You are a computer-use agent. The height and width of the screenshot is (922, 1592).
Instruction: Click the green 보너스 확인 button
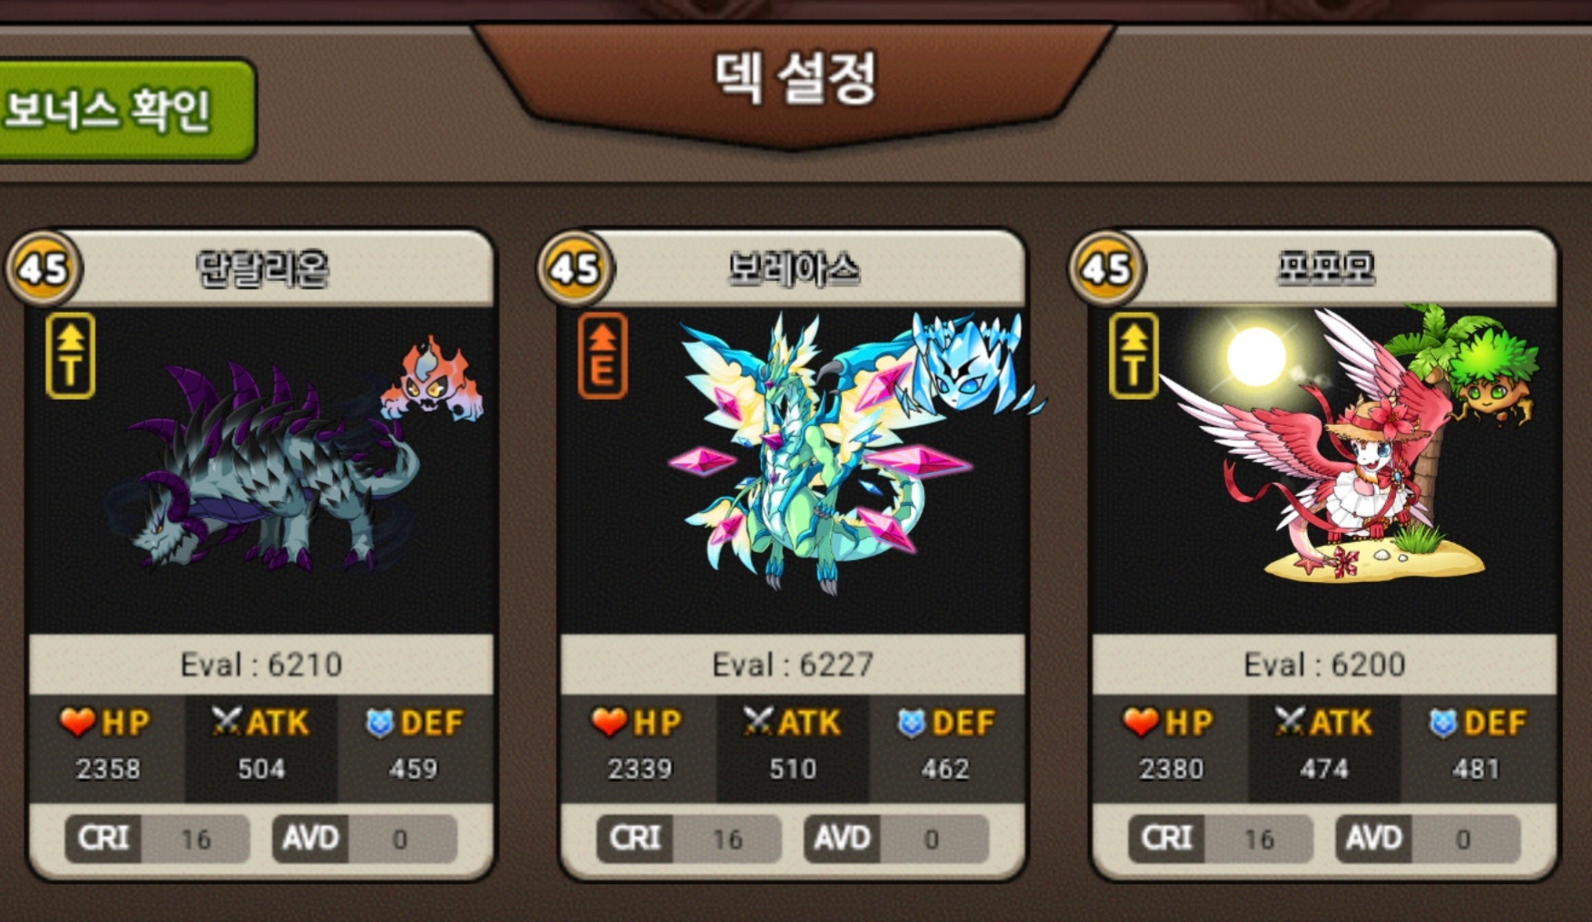point(125,111)
